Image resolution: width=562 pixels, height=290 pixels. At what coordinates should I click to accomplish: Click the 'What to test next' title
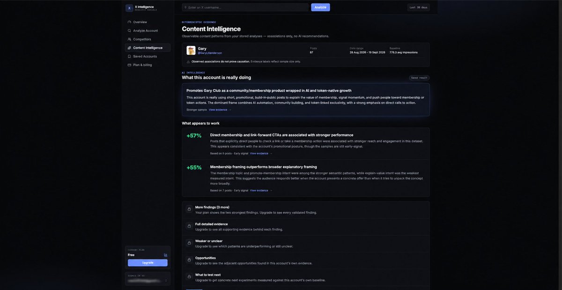[x=208, y=275]
